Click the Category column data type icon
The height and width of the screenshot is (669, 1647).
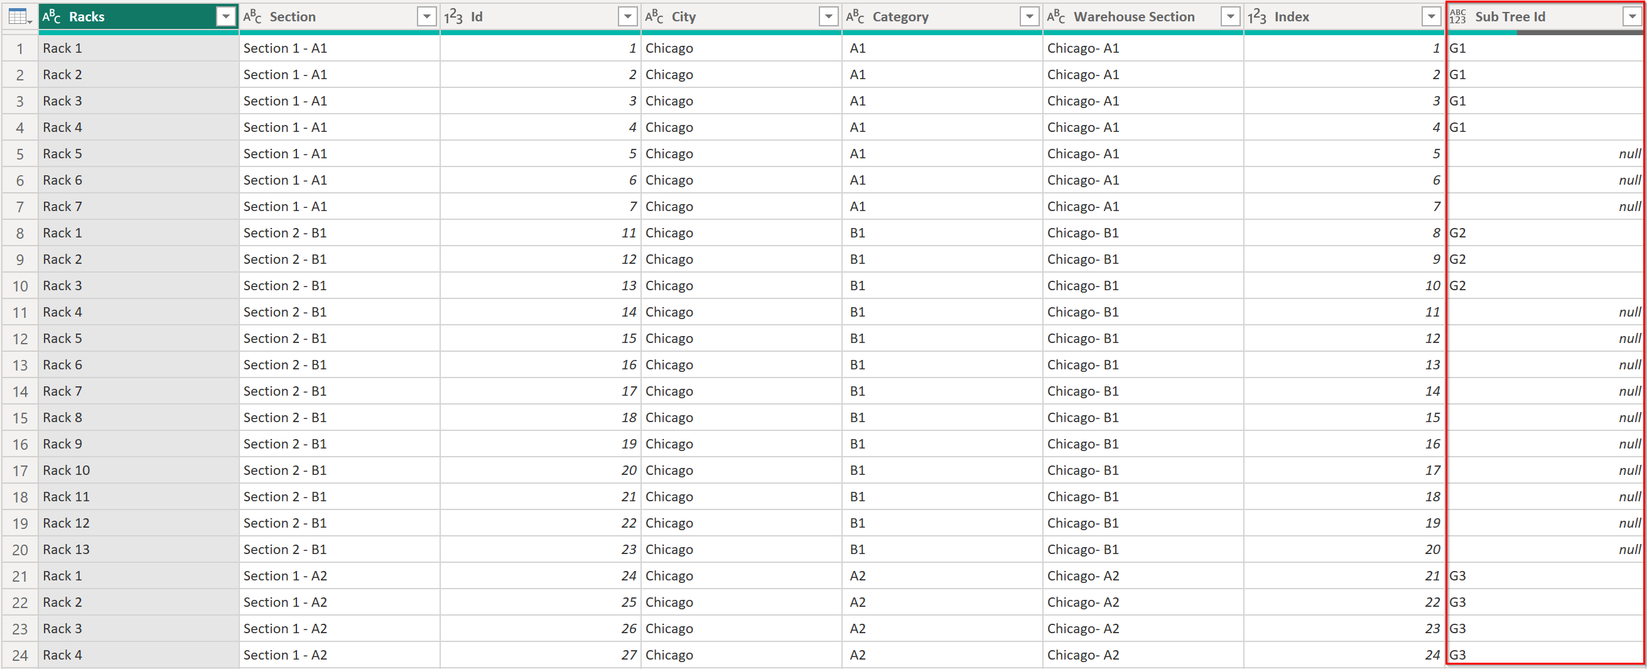(x=855, y=16)
